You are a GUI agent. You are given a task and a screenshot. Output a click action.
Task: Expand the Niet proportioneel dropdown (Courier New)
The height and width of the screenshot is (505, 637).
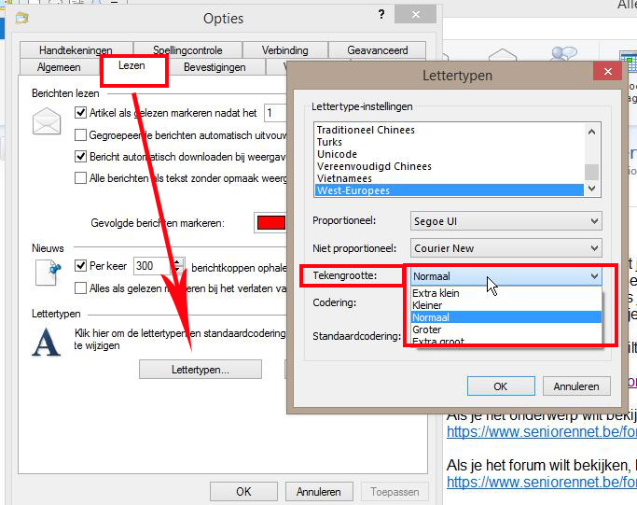point(505,248)
